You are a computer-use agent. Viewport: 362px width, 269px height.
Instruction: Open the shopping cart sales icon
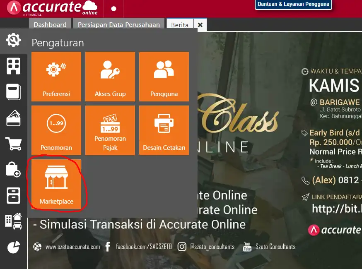coord(13,144)
